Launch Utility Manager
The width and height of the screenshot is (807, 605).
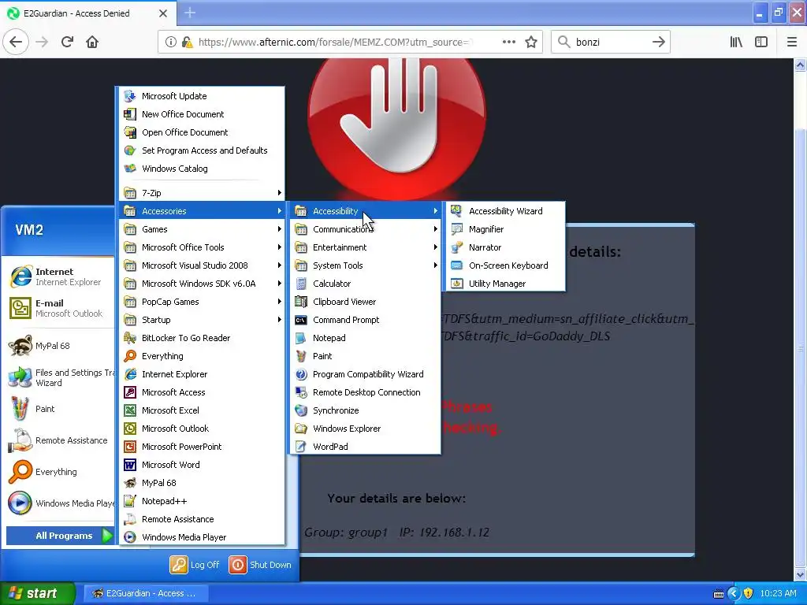[505, 284]
